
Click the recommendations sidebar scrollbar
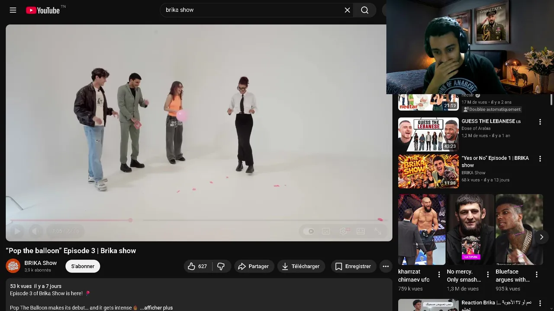[551, 100]
